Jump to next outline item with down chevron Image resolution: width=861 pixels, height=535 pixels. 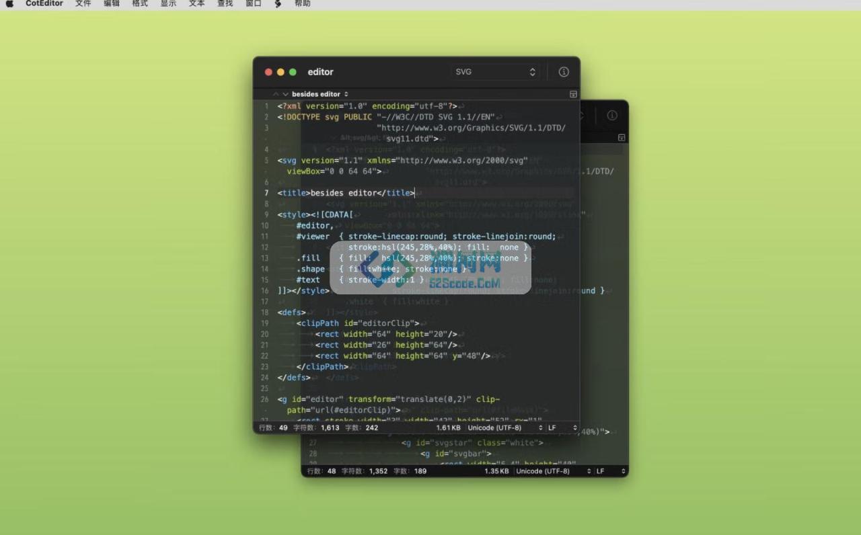[285, 94]
